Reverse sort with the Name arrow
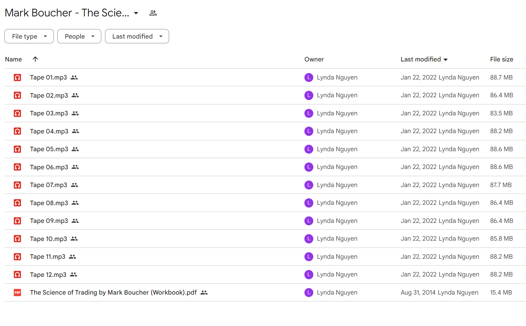Screen dimensions: 526x326 click(35, 59)
